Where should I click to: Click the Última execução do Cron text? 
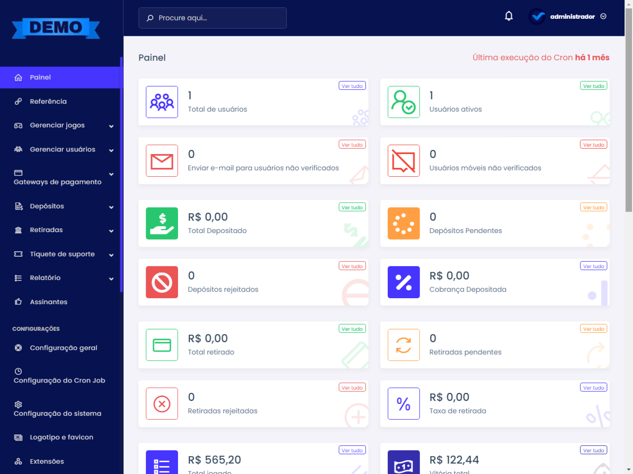(x=541, y=58)
